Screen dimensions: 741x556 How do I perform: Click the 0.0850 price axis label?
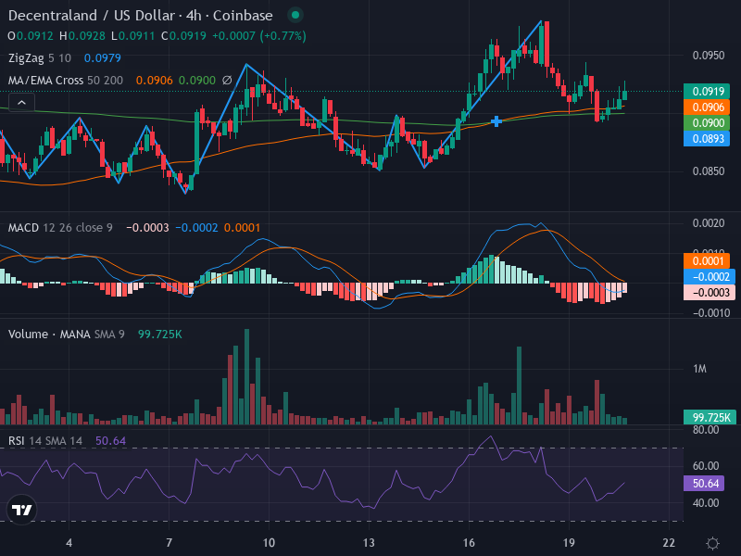click(x=709, y=171)
